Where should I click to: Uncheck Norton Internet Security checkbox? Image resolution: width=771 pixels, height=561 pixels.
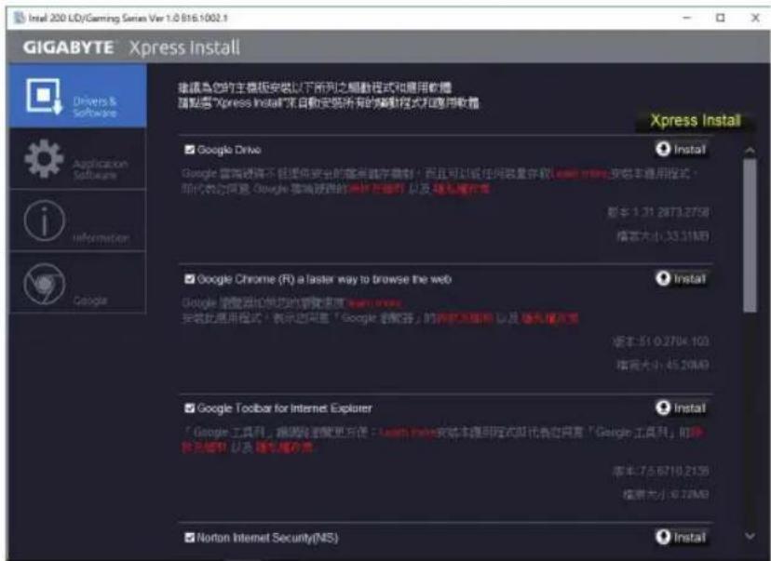pos(189,538)
